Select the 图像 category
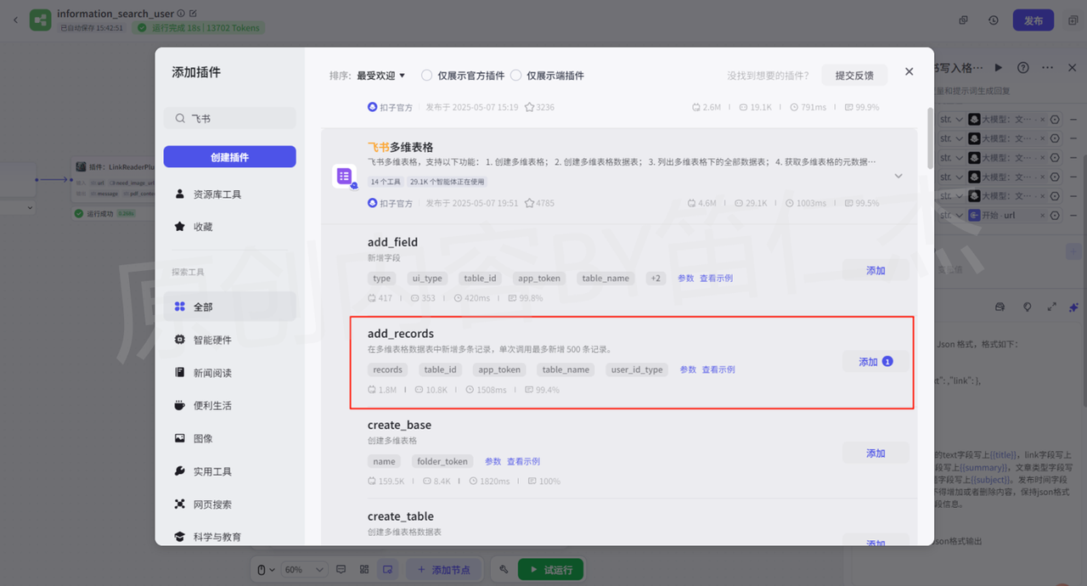 pos(229,438)
